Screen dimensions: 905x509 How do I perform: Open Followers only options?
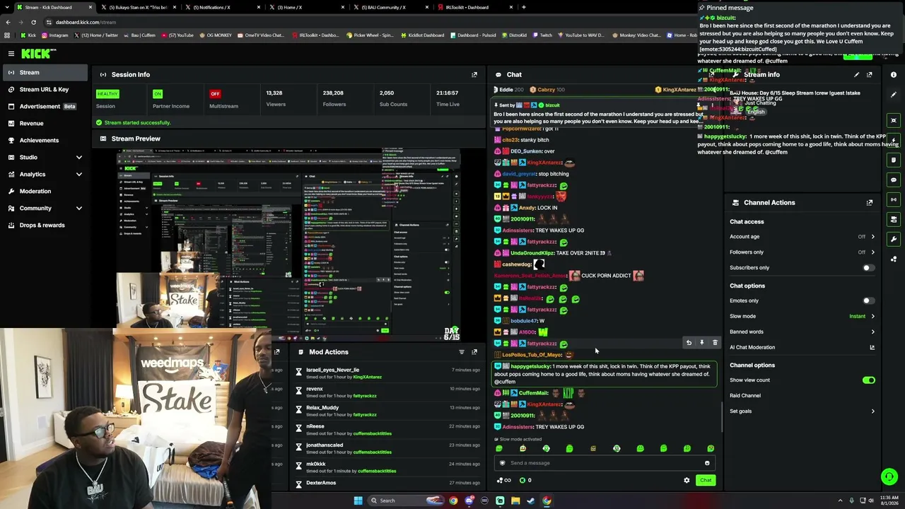[x=802, y=252]
